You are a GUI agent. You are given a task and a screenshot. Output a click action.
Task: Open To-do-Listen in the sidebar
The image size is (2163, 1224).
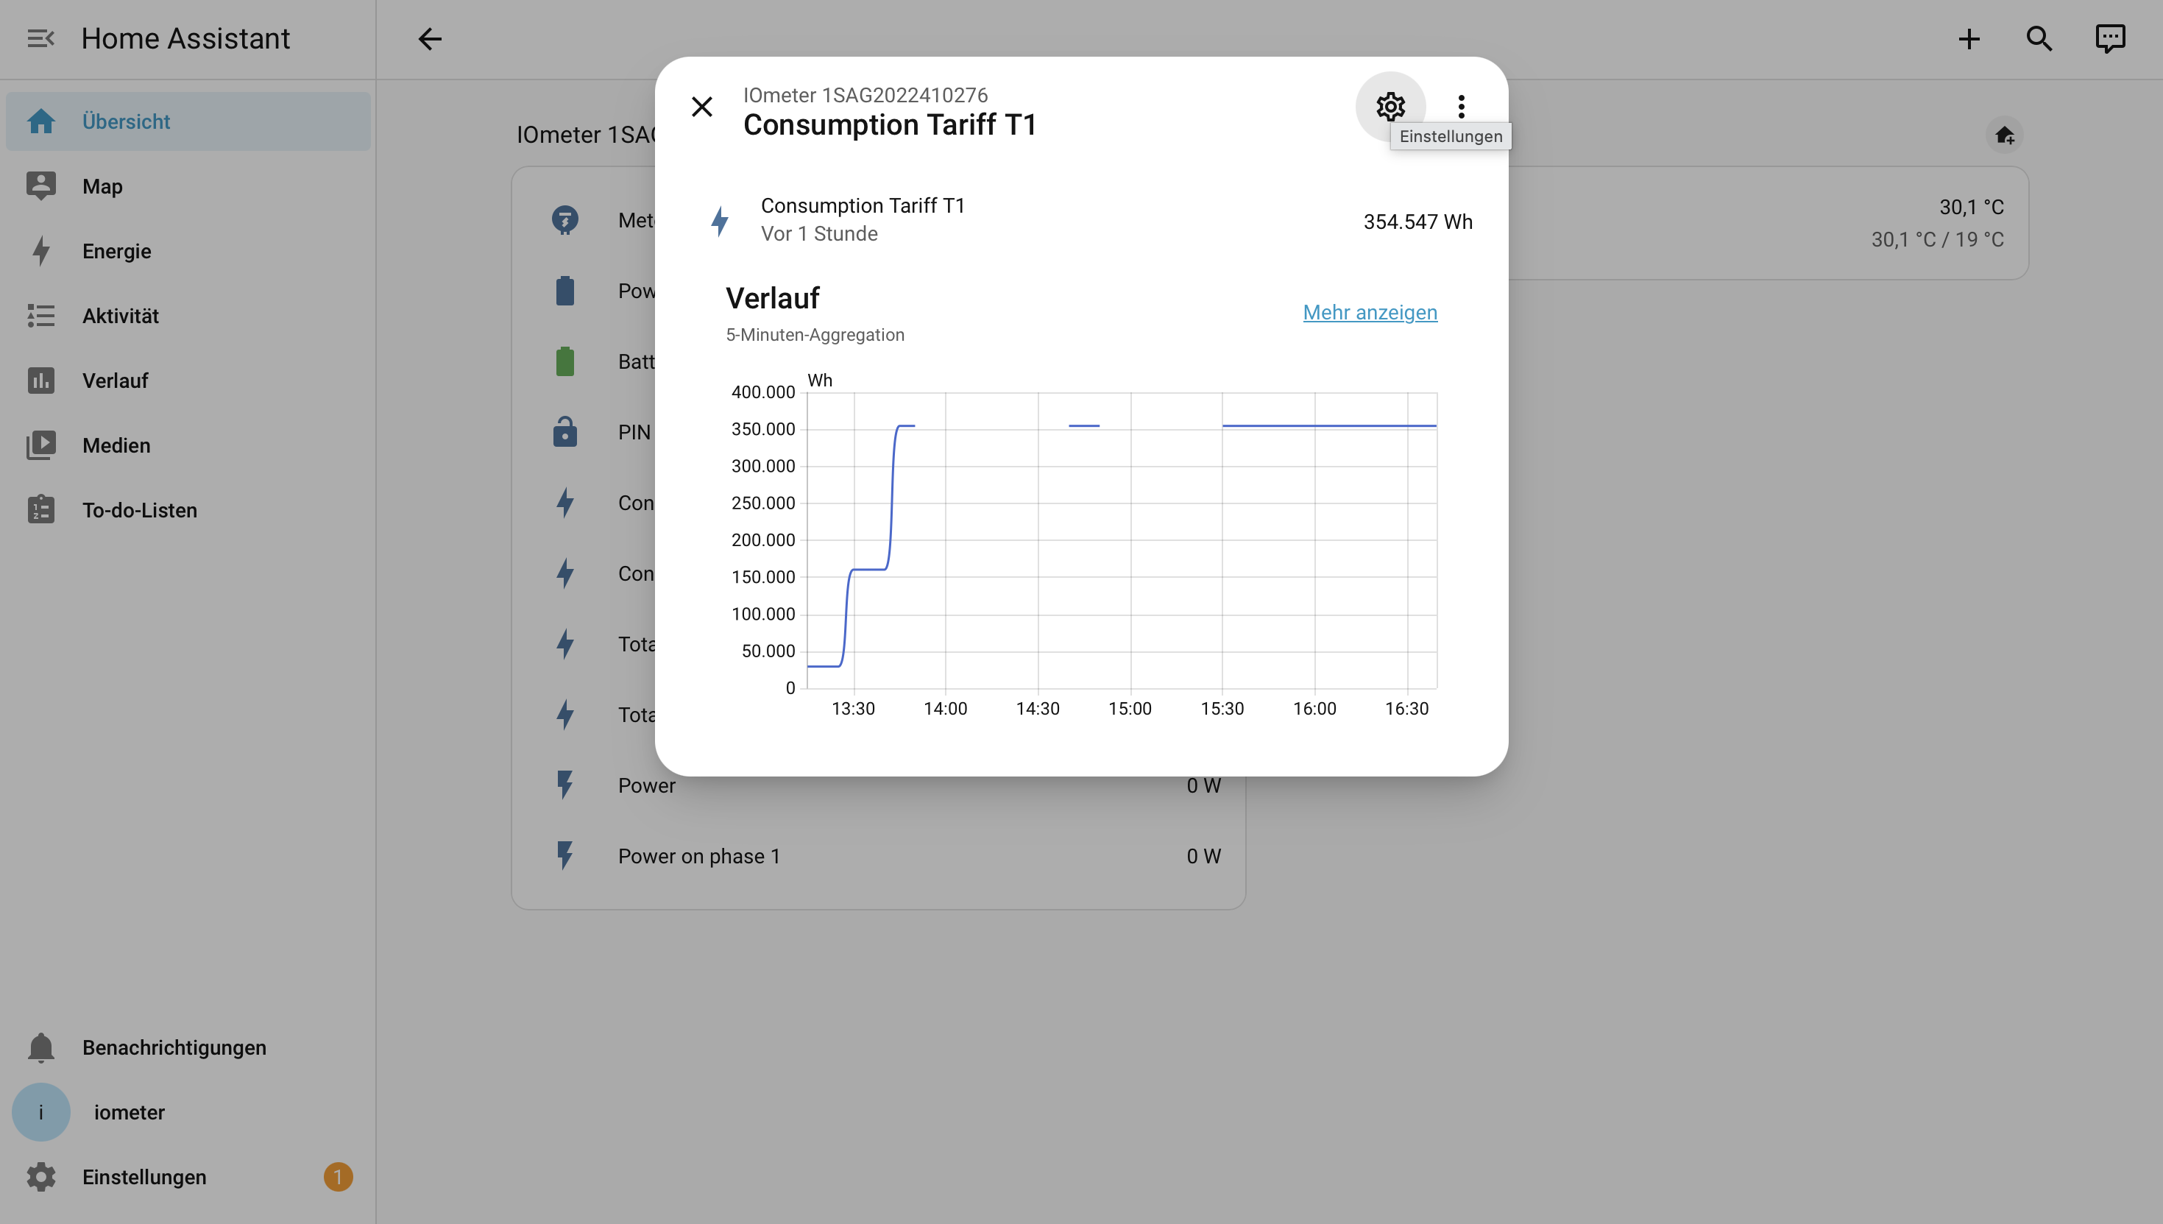point(188,510)
